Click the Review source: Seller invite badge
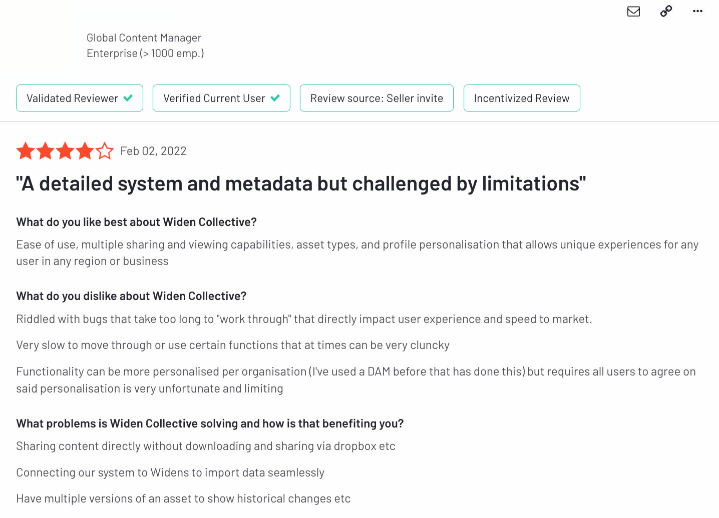The height and width of the screenshot is (518, 719). [377, 98]
